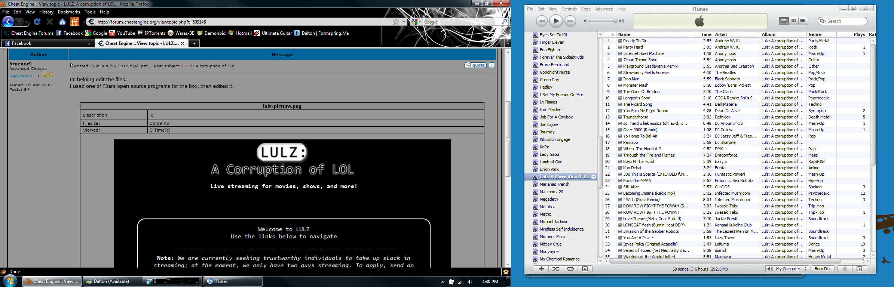
Task: Switch iTunes to Cover Flow view
Action: [x=803, y=21]
